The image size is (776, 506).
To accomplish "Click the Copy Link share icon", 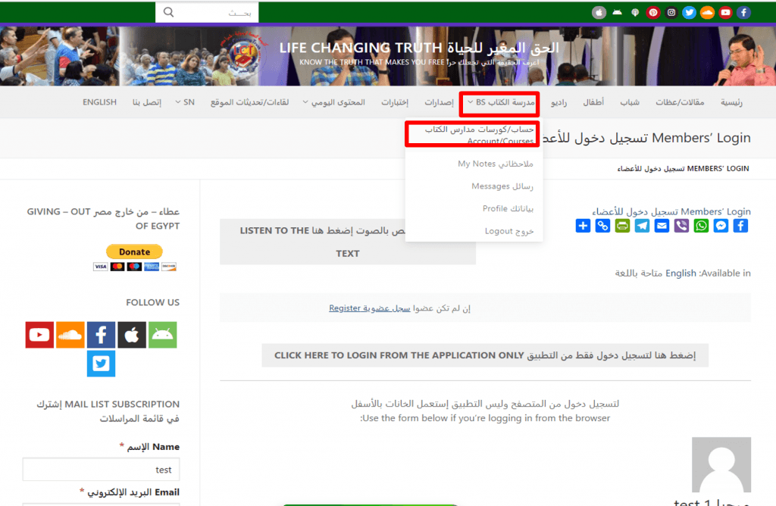I will click(x=602, y=225).
